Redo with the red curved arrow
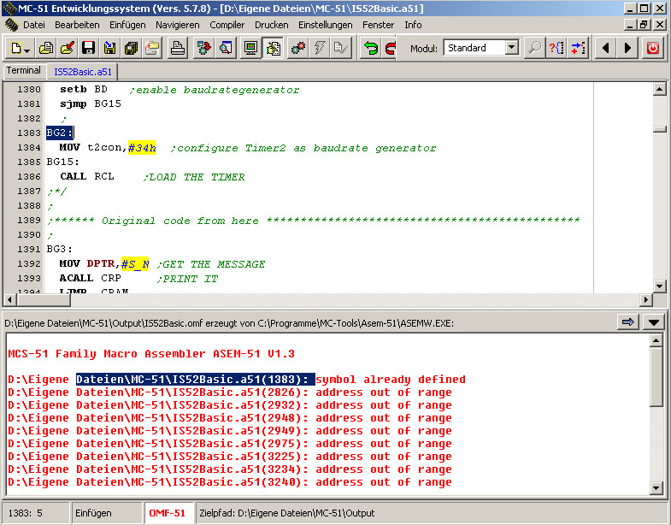The image size is (671, 525). tap(390, 48)
